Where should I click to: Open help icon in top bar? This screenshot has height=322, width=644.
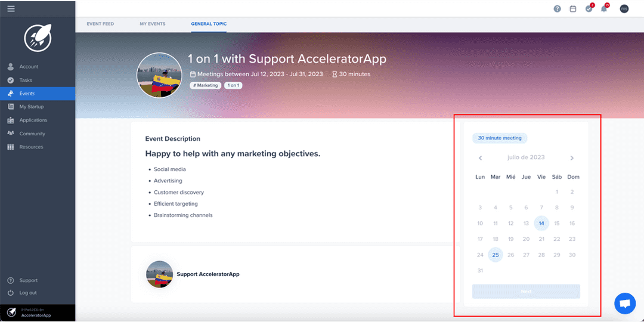click(x=558, y=8)
